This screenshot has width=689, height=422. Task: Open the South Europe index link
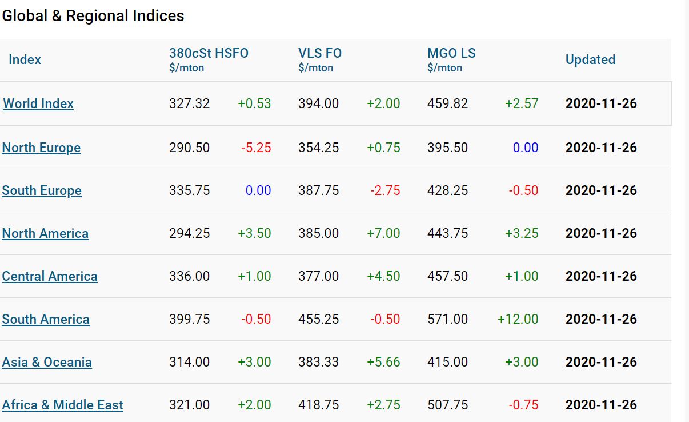point(42,190)
